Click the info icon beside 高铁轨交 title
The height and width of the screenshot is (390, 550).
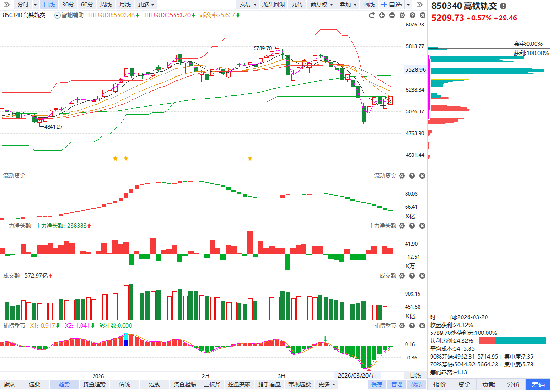503,6
